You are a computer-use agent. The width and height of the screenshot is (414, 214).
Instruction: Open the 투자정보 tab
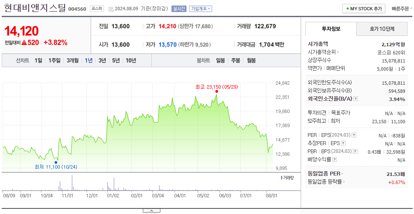[331, 29]
